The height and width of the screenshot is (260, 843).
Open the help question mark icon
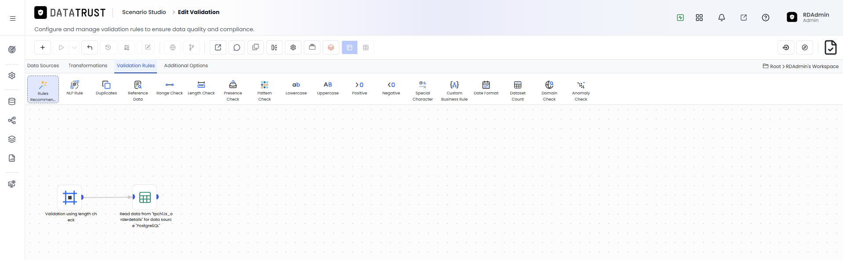[x=766, y=18]
